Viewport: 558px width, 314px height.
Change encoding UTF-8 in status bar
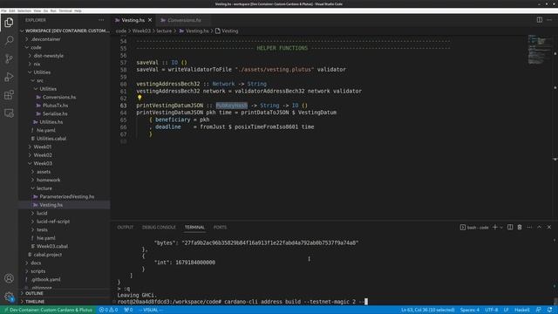point(492,310)
